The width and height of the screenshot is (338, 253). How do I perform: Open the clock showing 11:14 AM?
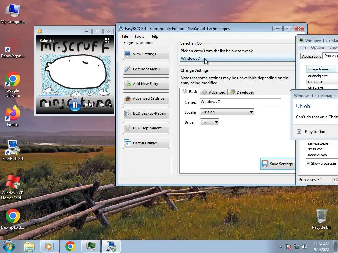[x=321, y=247]
